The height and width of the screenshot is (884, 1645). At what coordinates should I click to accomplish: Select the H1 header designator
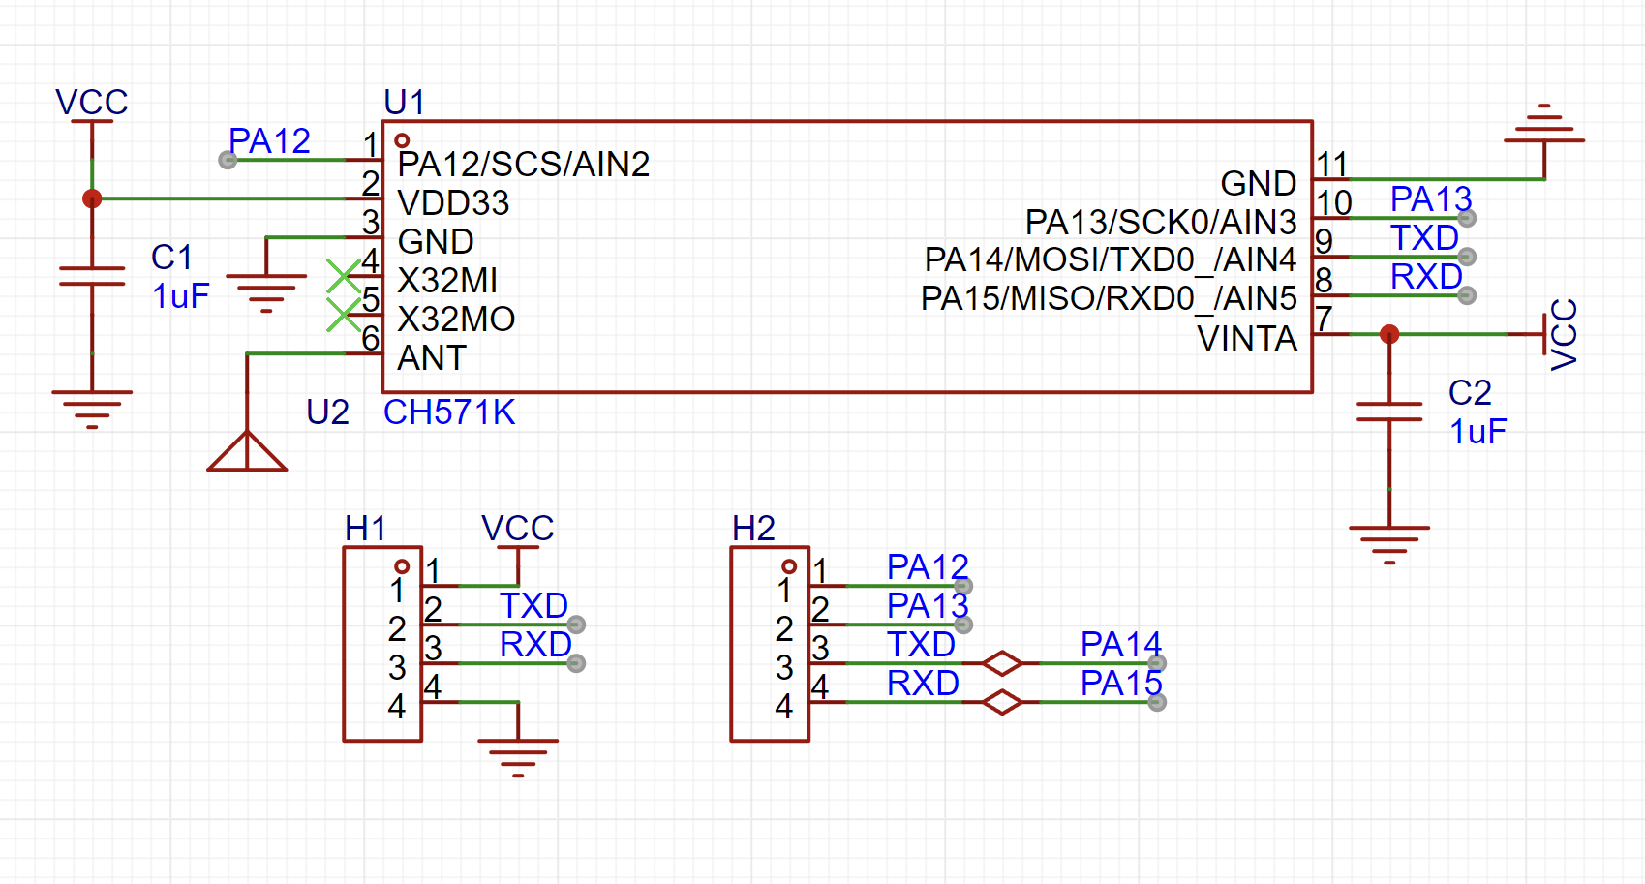tap(365, 529)
